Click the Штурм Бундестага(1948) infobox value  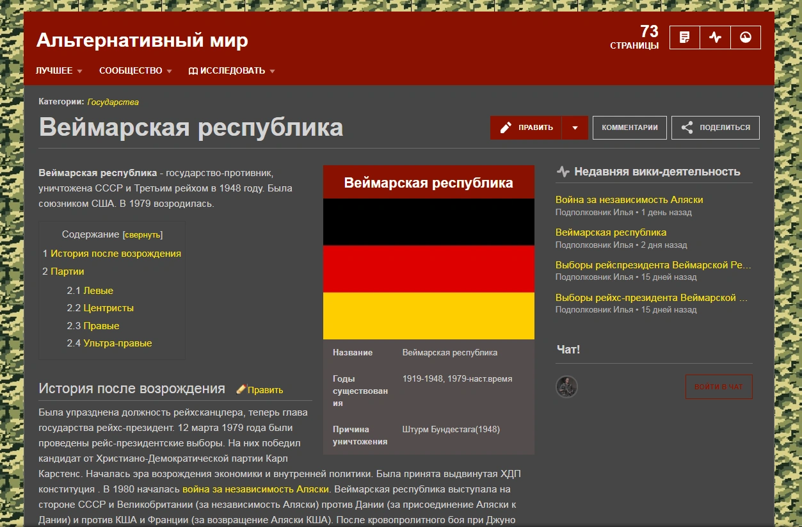[x=451, y=430]
